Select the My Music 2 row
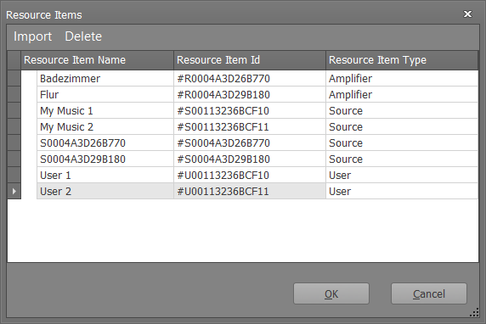 point(250,127)
